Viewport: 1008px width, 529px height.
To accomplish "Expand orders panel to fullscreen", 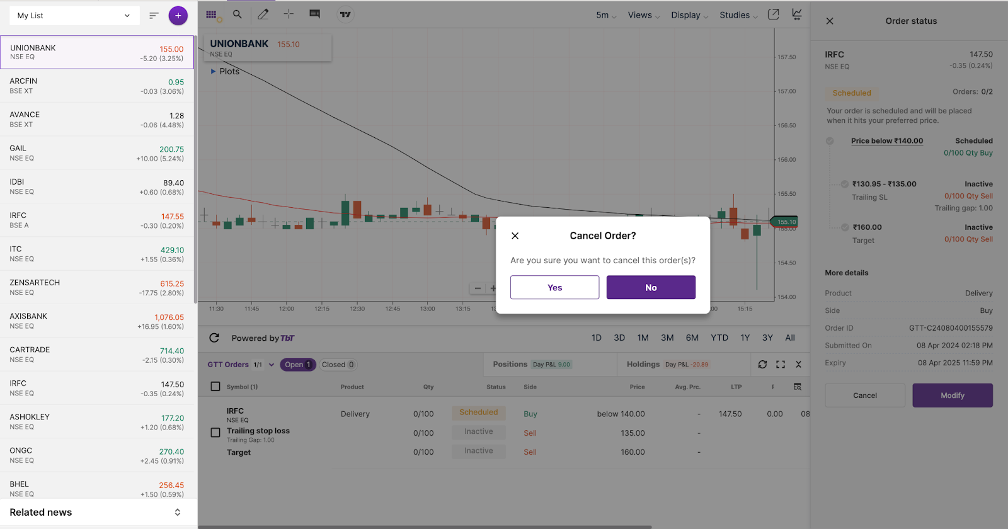I will pos(781,365).
